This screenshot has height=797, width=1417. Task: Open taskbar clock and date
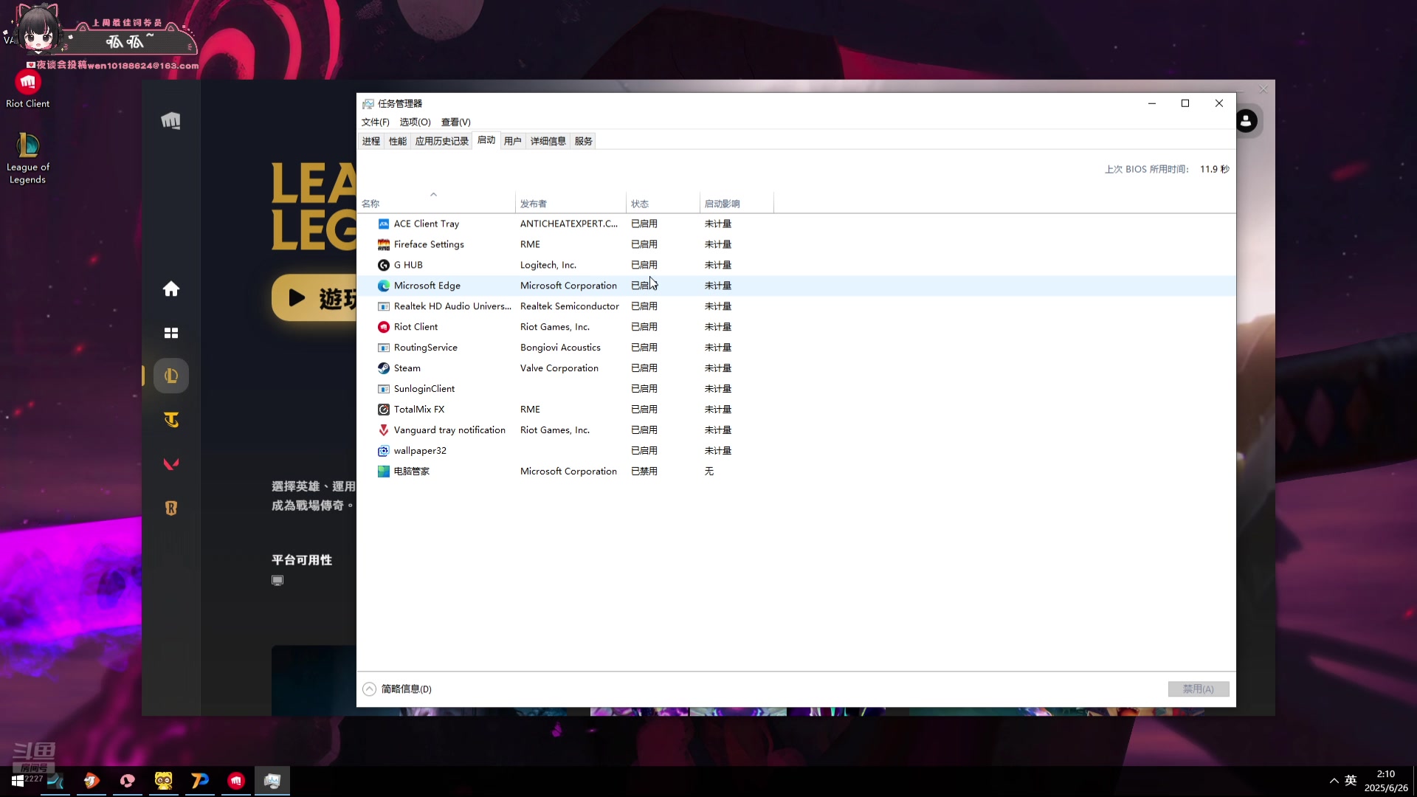click(1386, 781)
